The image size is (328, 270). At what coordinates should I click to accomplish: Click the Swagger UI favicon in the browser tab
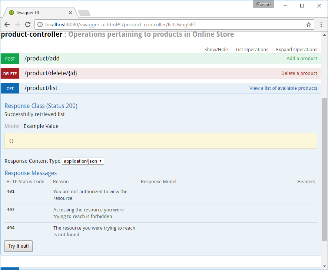11,12
